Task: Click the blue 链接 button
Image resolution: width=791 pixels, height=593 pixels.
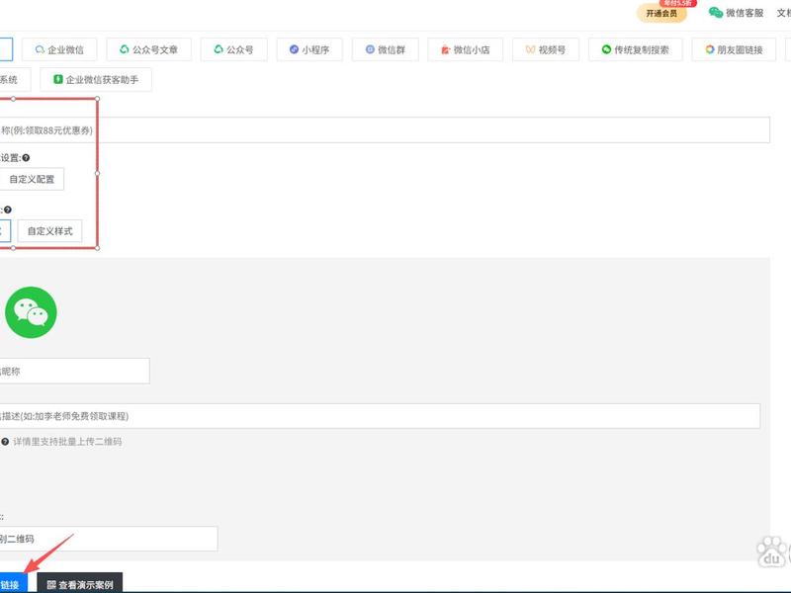Action: click(12, 584)
